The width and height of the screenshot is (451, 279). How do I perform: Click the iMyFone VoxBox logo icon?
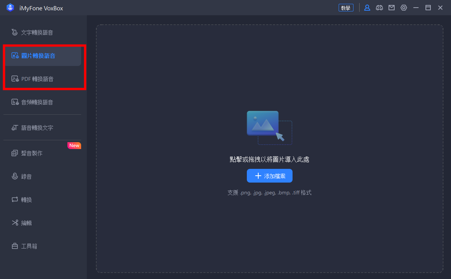(10, 8)
